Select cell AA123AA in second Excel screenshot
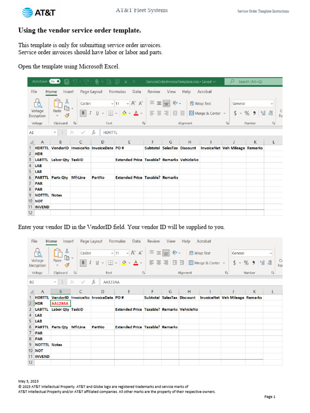 (x=61, y=303)
